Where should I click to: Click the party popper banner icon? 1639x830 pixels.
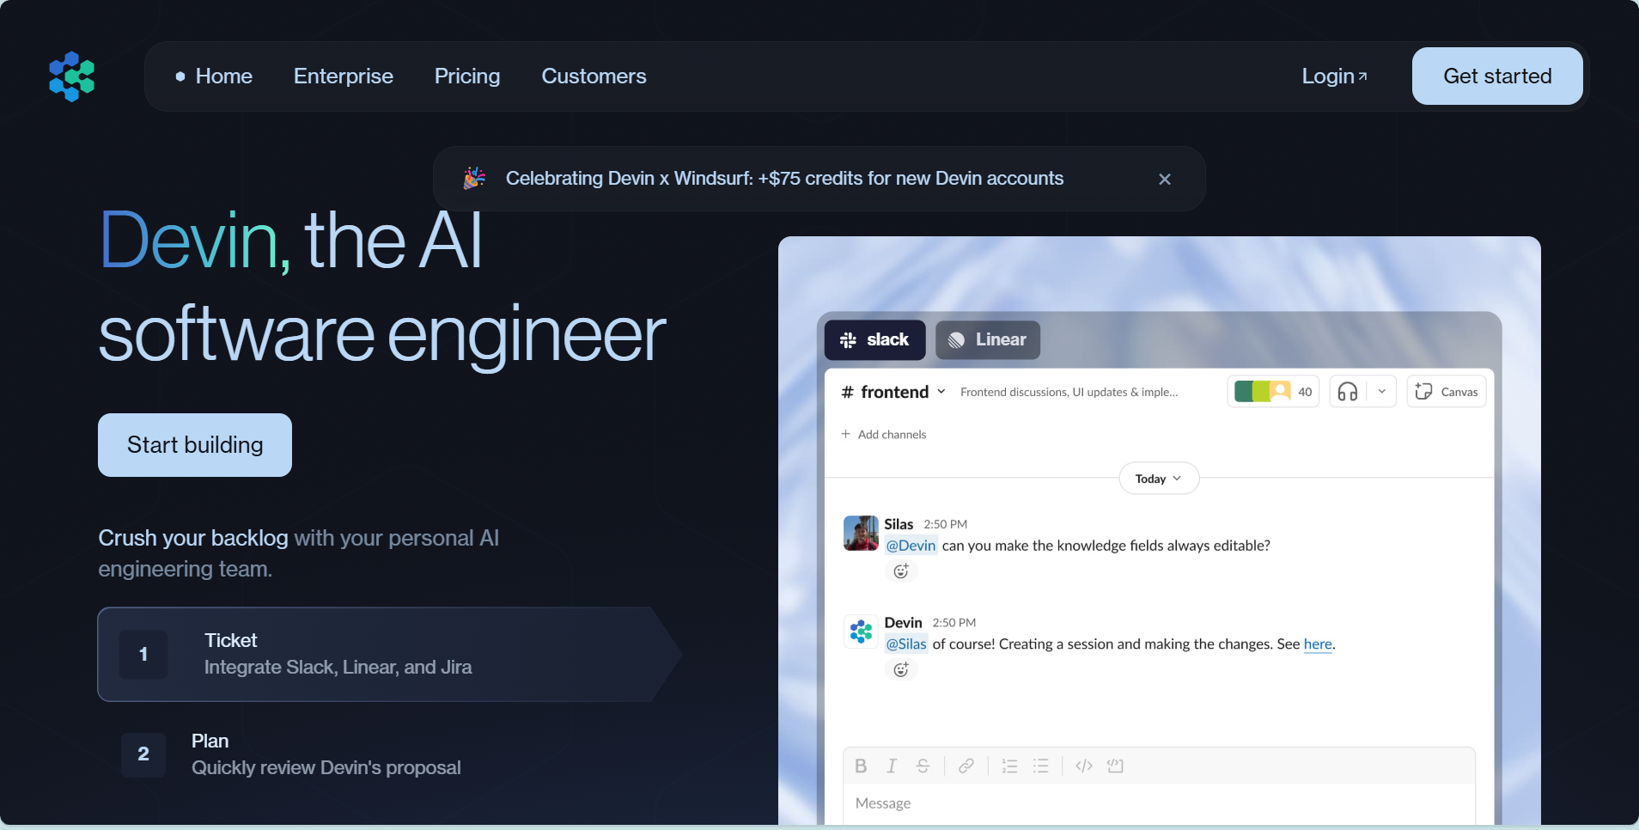(474, 178)
